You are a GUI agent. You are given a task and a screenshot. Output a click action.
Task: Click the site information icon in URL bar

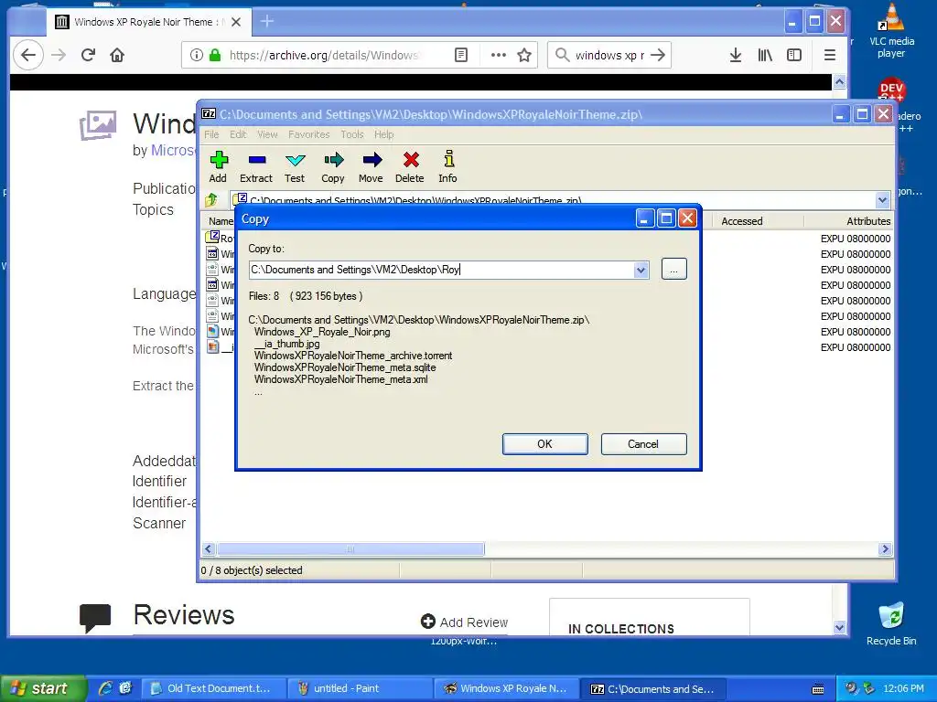[x=196, y=55]
